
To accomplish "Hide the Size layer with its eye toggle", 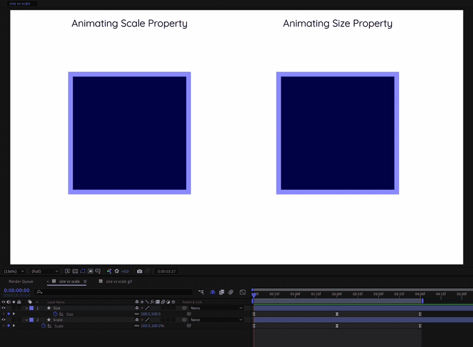I will (x=4, y=307).
